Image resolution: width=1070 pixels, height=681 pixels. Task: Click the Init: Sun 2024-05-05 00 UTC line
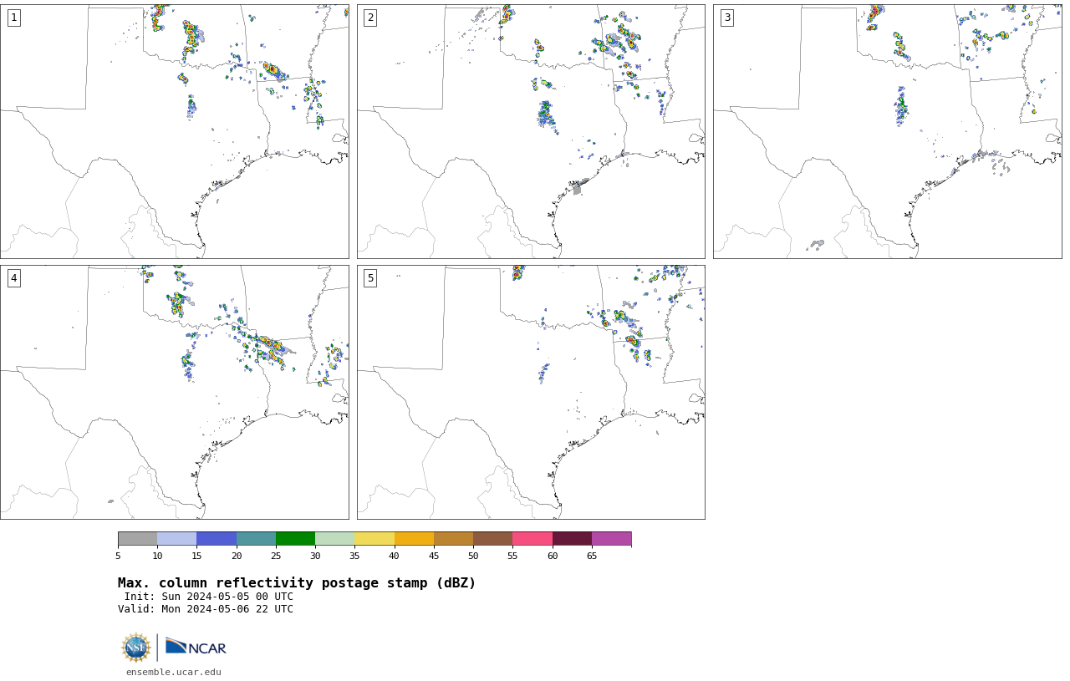click(208, 597)
